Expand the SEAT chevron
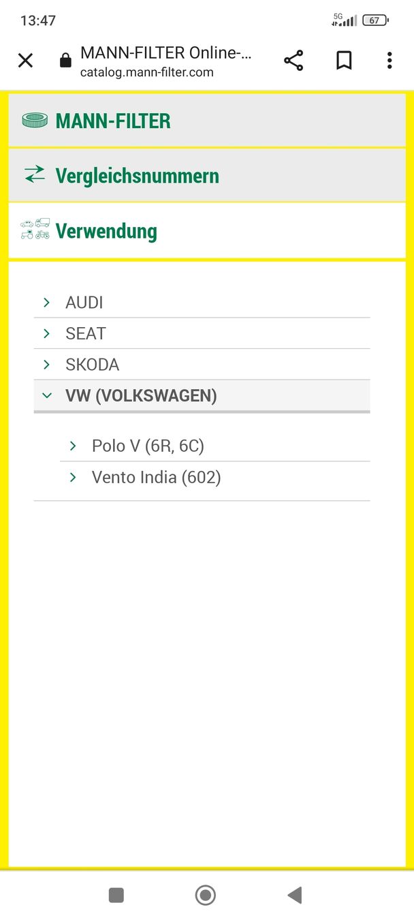The height and width of the screenshot is (920, 414). tap(46, 333)
